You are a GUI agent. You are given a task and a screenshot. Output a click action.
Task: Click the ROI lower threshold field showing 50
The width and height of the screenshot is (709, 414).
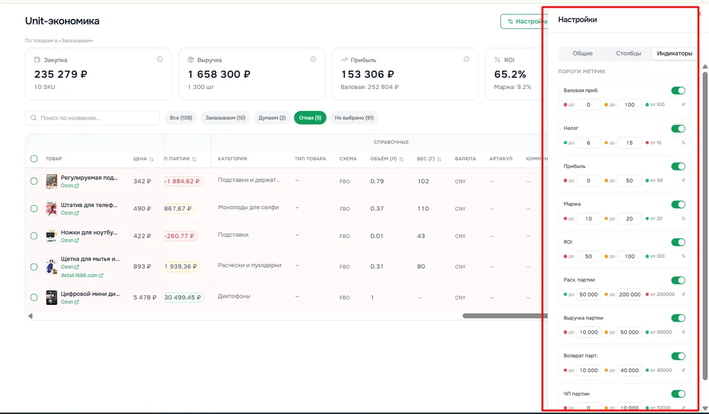(588, 257)
